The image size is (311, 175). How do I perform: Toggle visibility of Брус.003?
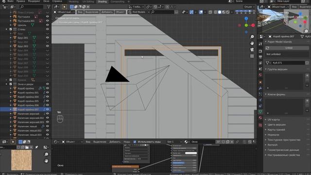click(x=48, y=46)
